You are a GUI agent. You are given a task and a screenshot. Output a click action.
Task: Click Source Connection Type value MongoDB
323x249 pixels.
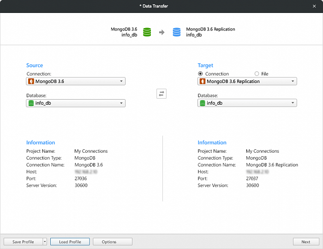click(x=85, y=158)
